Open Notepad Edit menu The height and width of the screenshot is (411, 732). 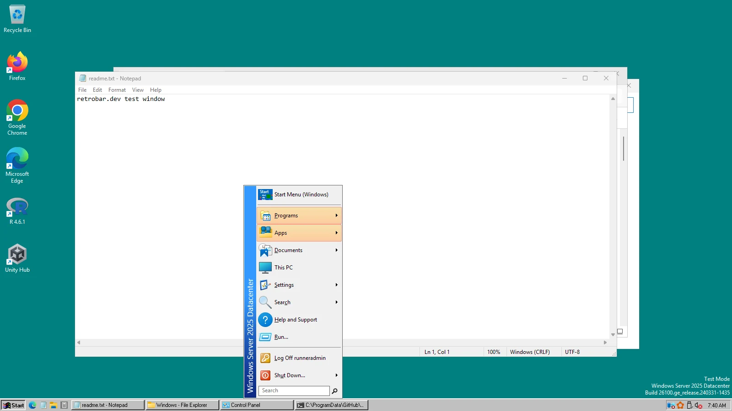pyautogui.click(x=97, y=90)
